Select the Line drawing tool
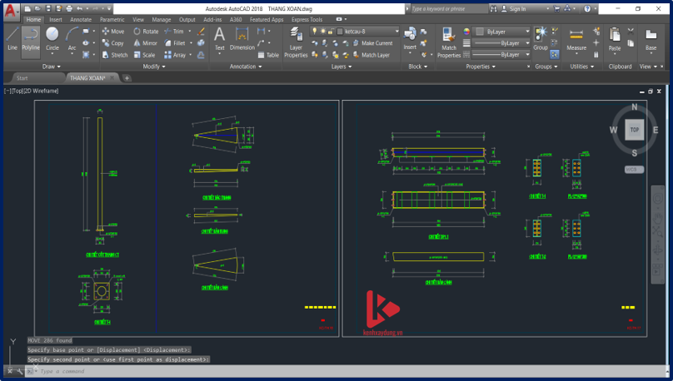The image size is (673, 381). point(12,39)
